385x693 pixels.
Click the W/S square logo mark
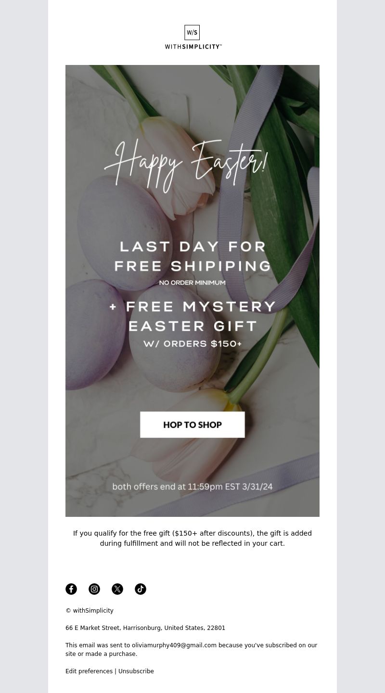pos(192,33)
